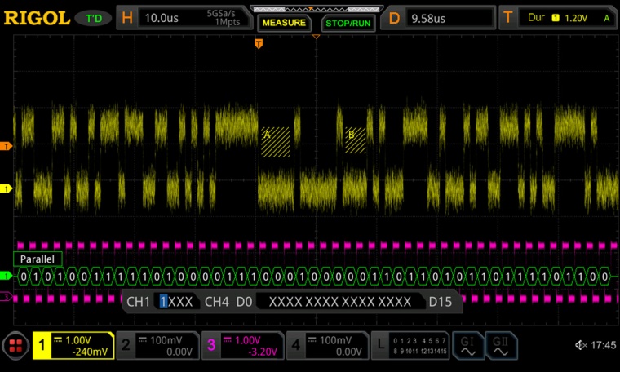620x372 pixels.
Task: Open the function navigation grid icon
Action: tap(15, 346)
